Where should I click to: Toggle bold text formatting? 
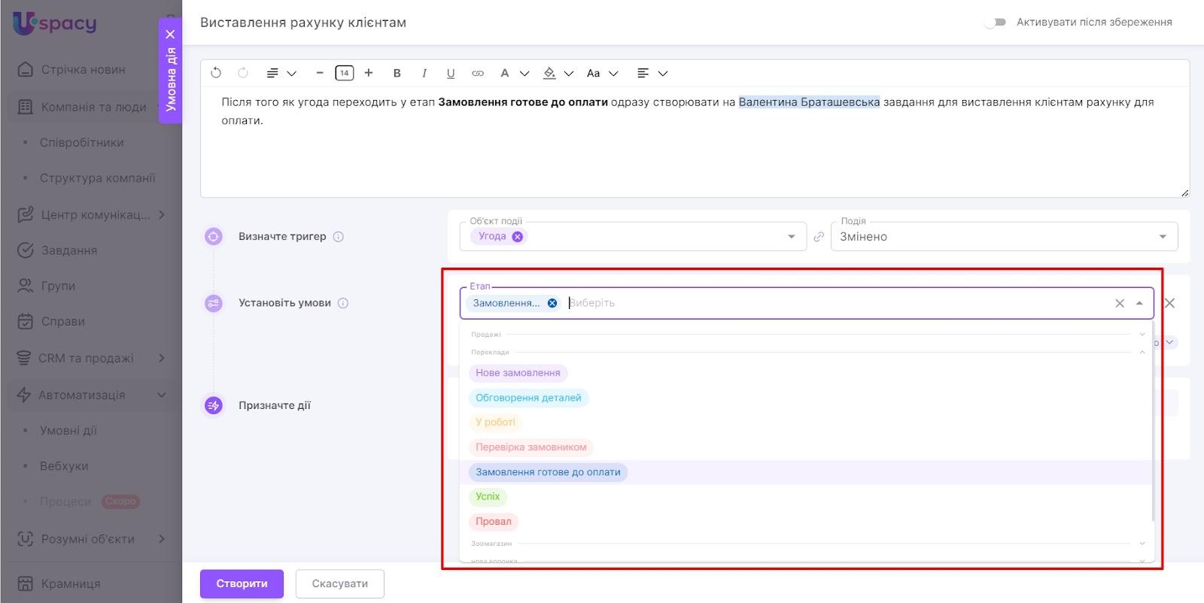pyautogui.click(x=397, y=73)
